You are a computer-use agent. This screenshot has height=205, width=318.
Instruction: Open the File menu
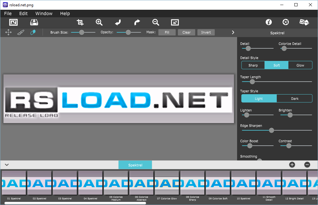[8, 13]
